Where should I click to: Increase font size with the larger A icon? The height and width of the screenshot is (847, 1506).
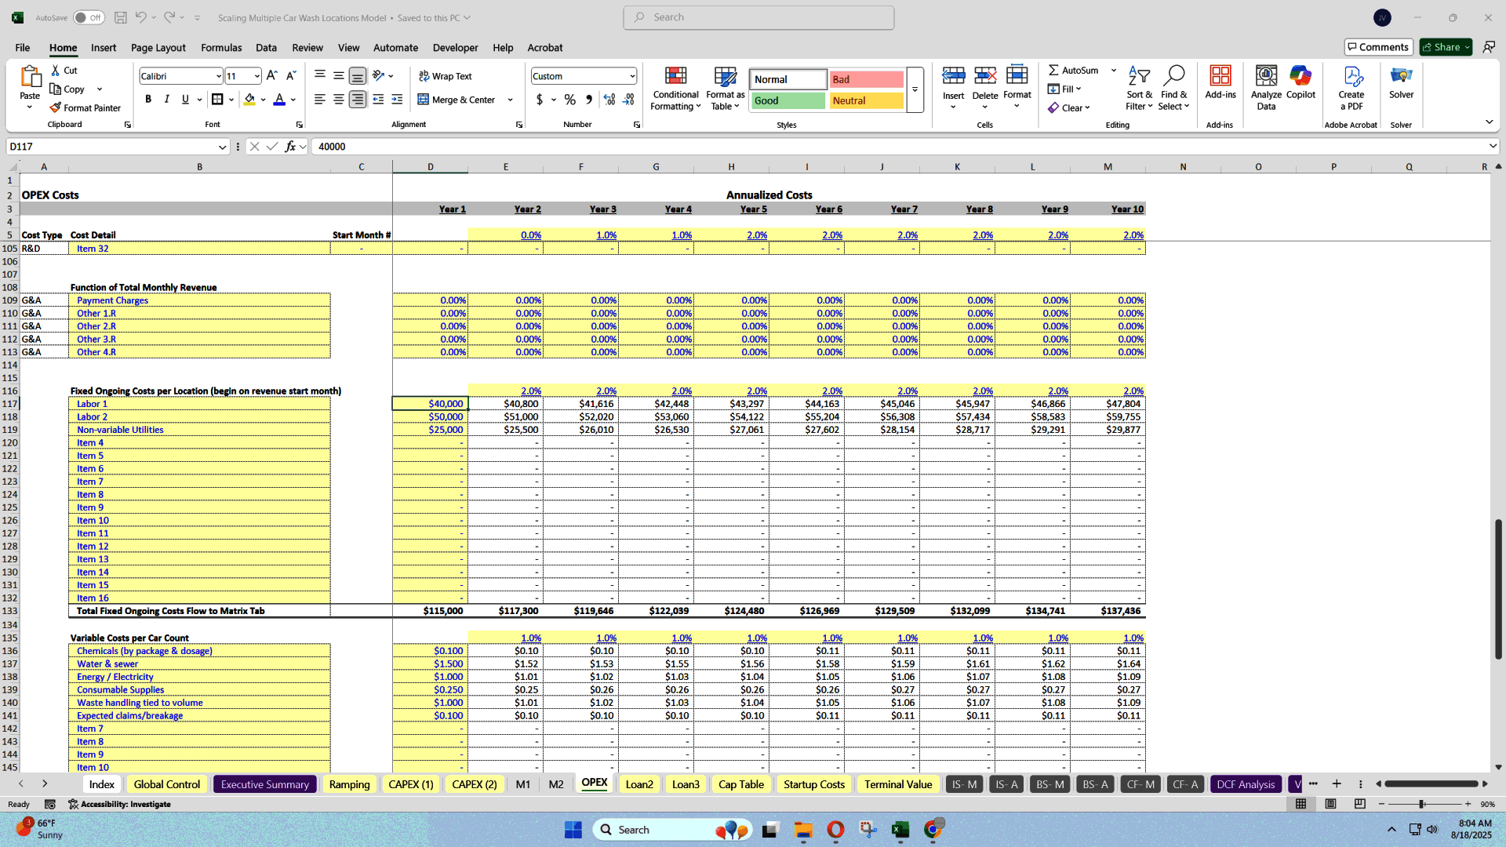click(x=271, y=76)
